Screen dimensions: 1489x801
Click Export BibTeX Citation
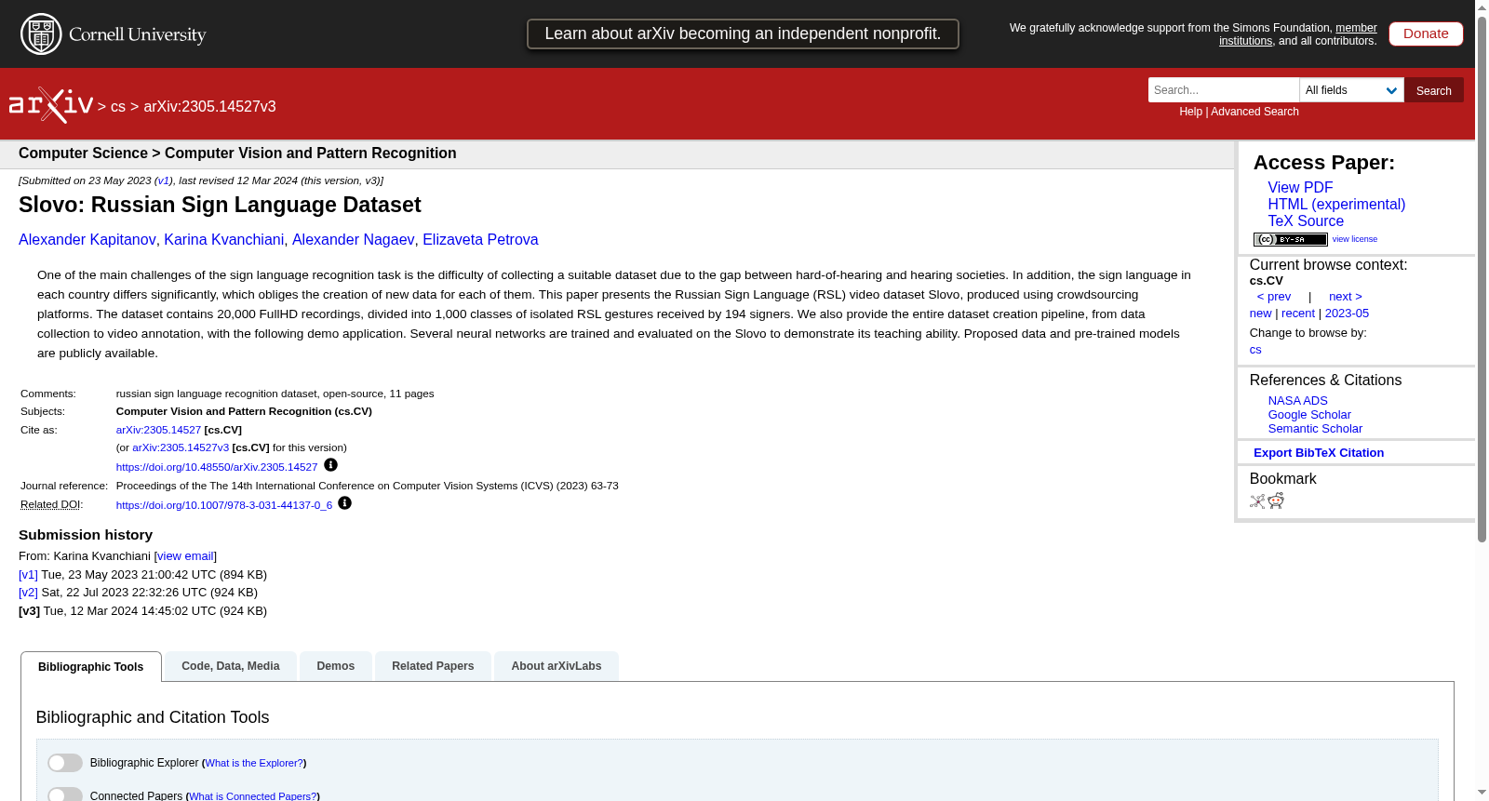point(1319,453)
